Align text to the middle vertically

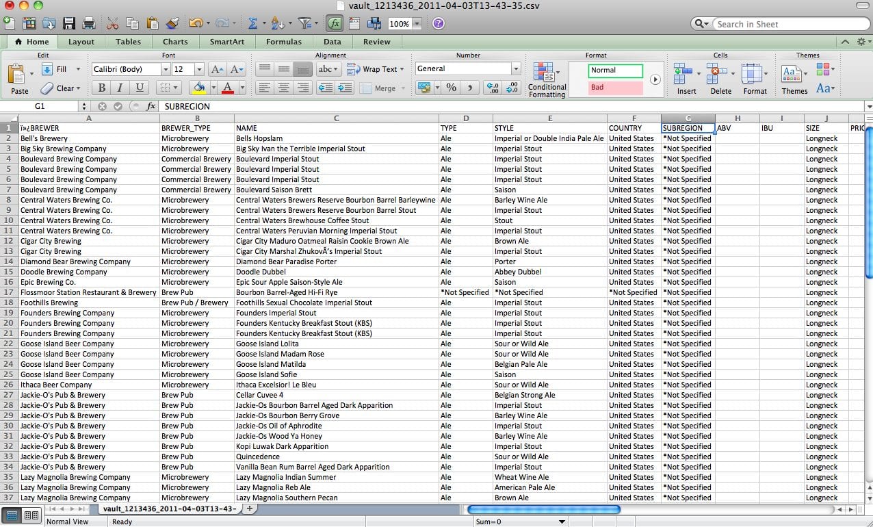point(283,69)
